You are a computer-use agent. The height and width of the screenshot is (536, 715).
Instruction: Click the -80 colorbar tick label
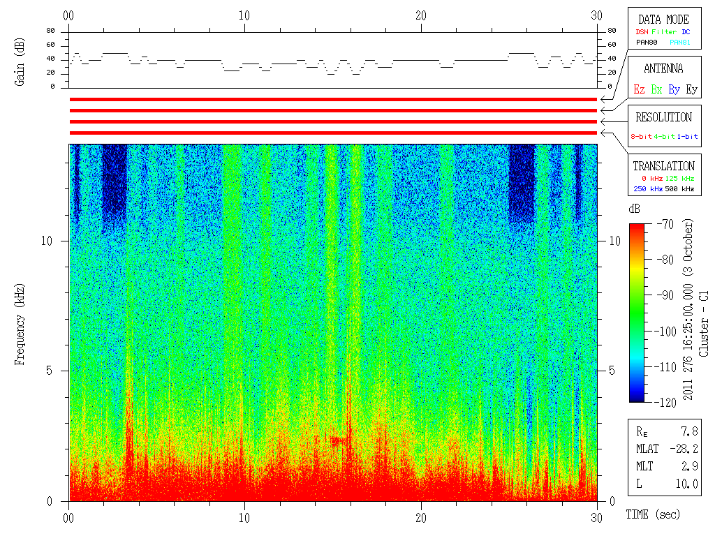[665, 260]
